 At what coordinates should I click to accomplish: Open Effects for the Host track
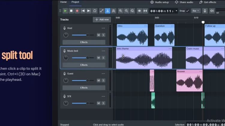tap(84, 42)
